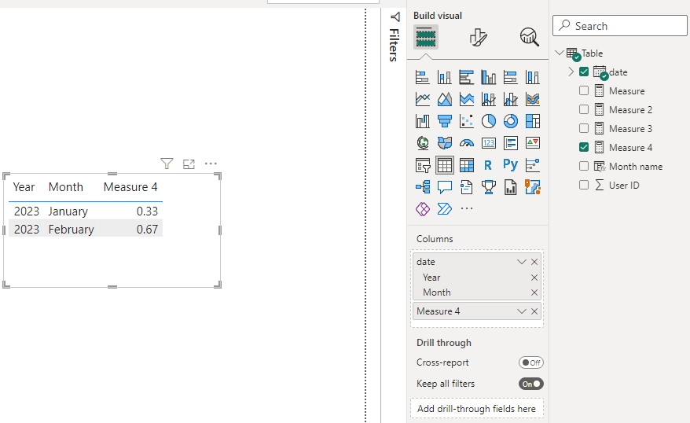The width and height of the screenshot is (690, 423).
Task: Add a Power Apps visual
Action: (423, 208)
